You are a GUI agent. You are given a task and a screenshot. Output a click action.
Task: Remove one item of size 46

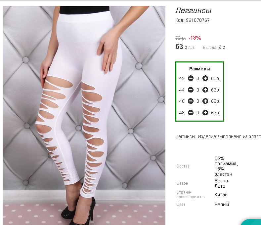pyautogui.click(x=191, y=101)
